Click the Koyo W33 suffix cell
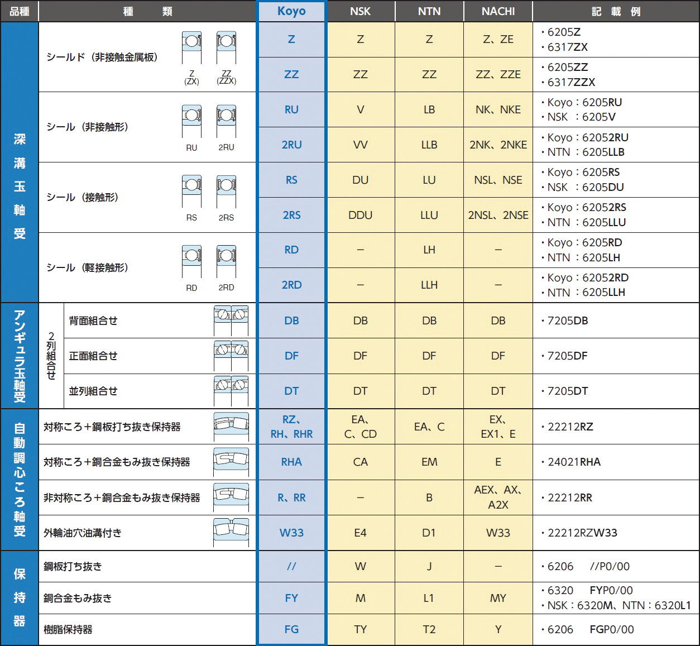Screen dimensions: 700x646 click(x=291, y=533)
